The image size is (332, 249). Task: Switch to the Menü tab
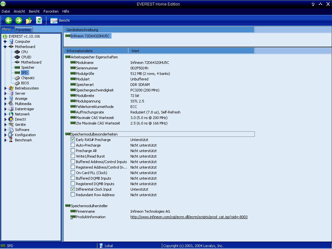[7, 30]
